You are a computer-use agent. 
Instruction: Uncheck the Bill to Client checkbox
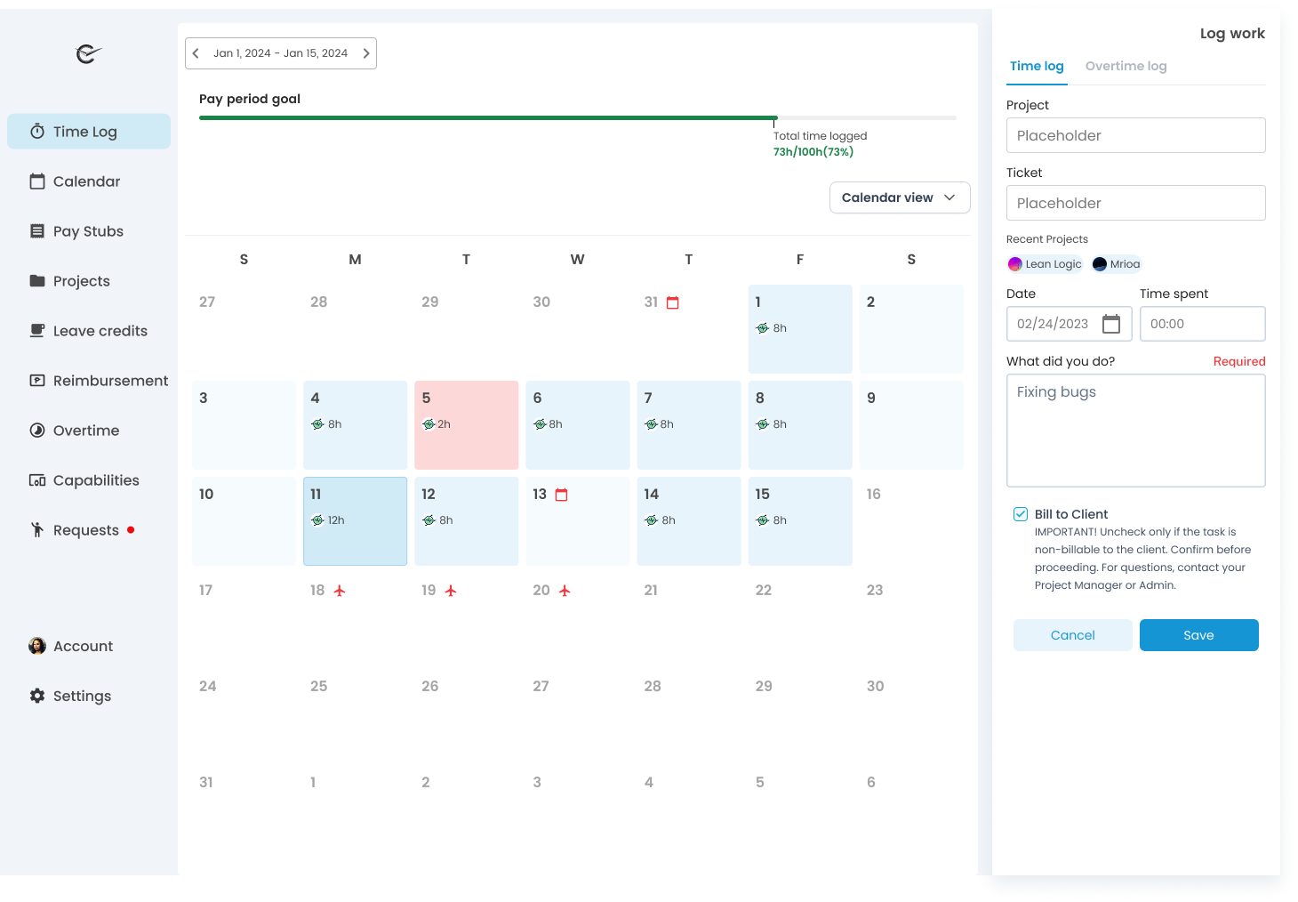coord(1018,513)
